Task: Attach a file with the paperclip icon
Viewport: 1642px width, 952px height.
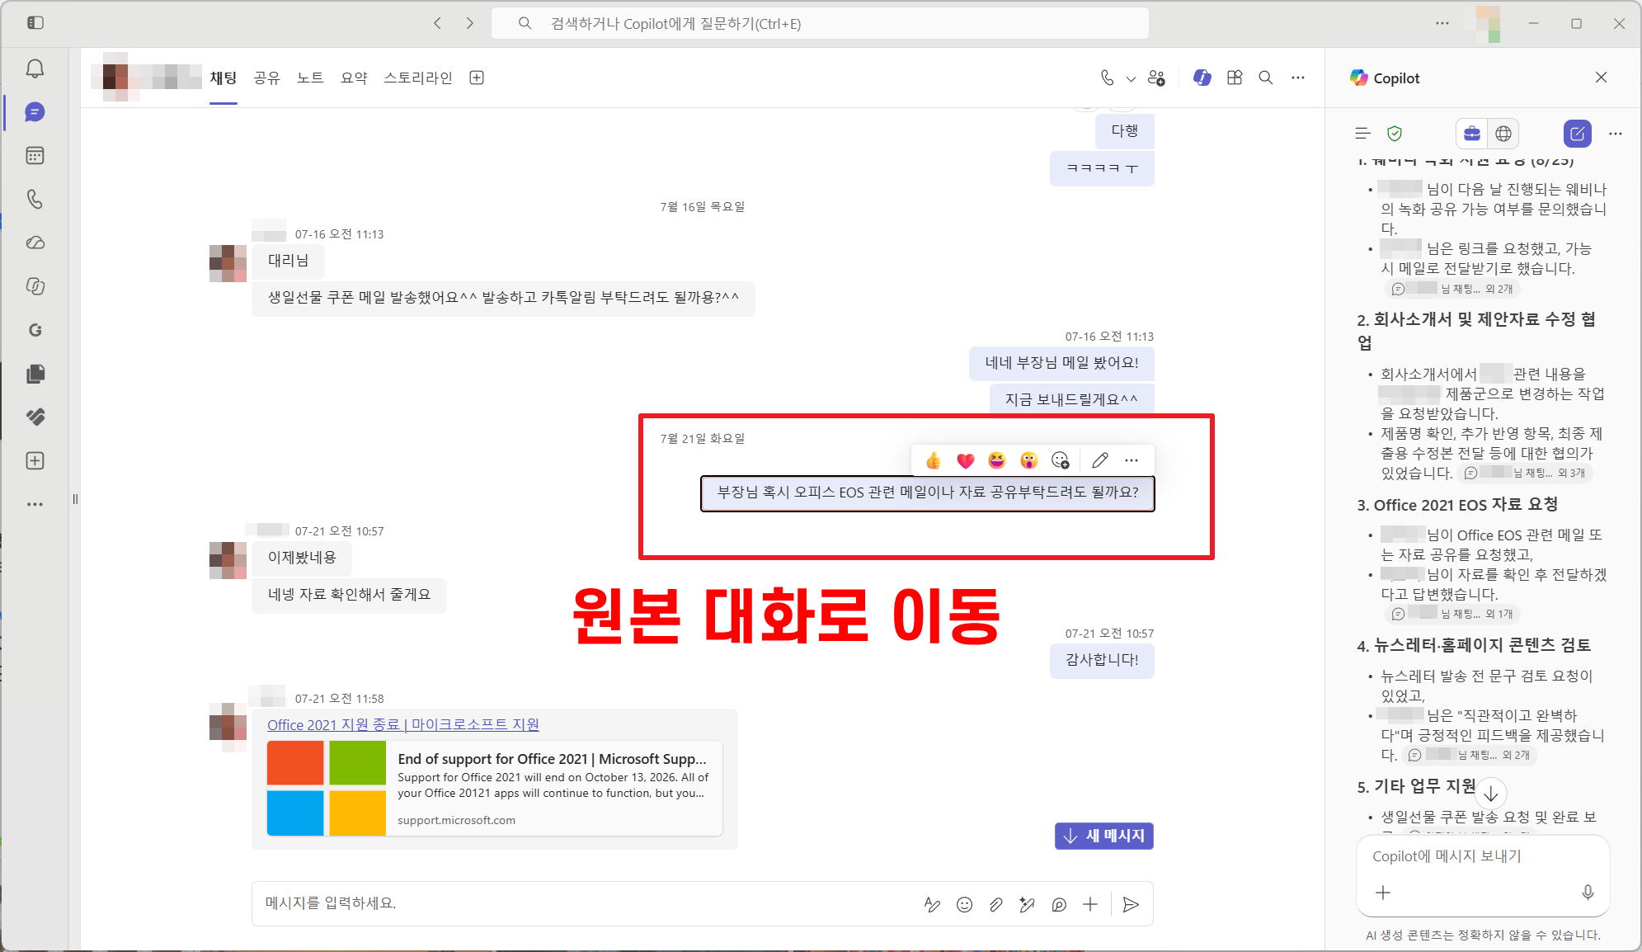Action: 996,905
